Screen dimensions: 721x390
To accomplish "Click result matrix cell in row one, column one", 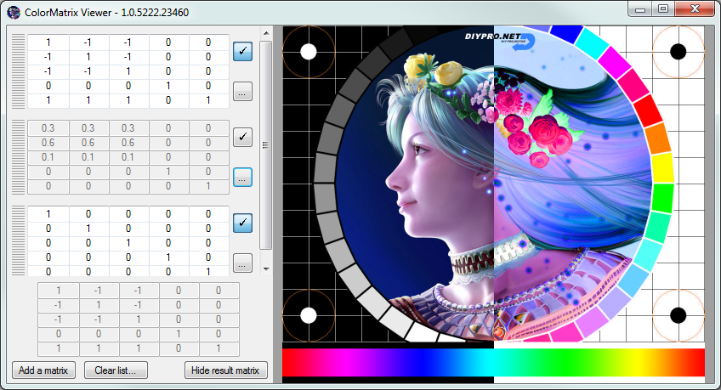I will point(59,291).
